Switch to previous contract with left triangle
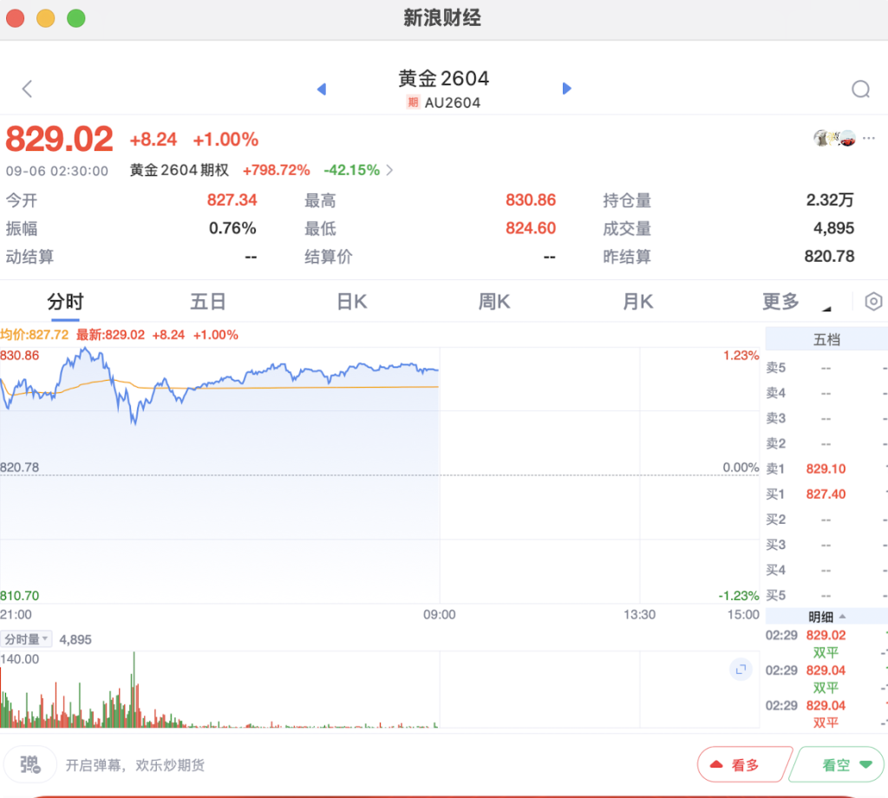 [322, 89]
